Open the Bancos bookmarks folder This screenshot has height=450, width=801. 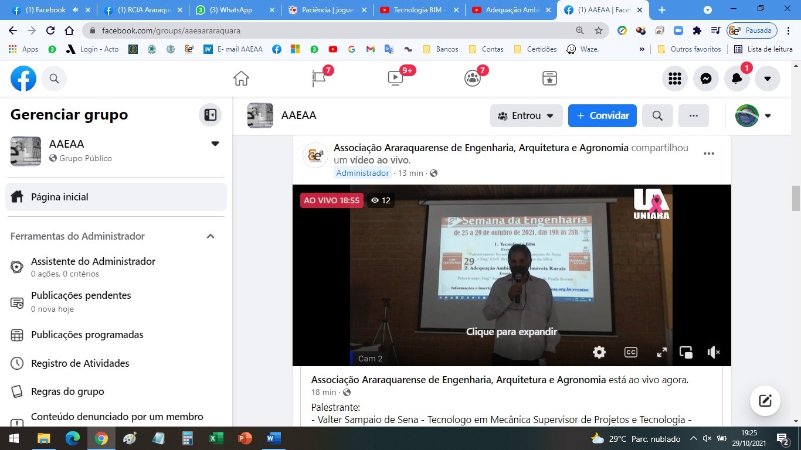[x=440, y=49]
